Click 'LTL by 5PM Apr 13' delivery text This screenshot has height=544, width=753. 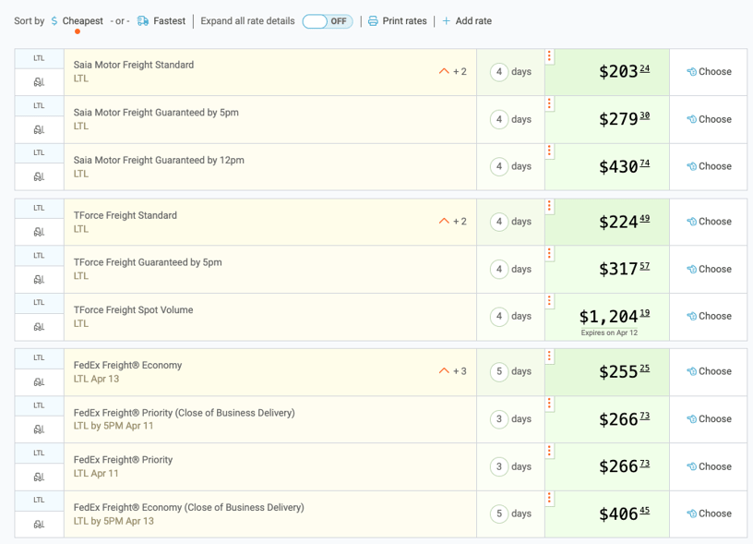(114, 521)
